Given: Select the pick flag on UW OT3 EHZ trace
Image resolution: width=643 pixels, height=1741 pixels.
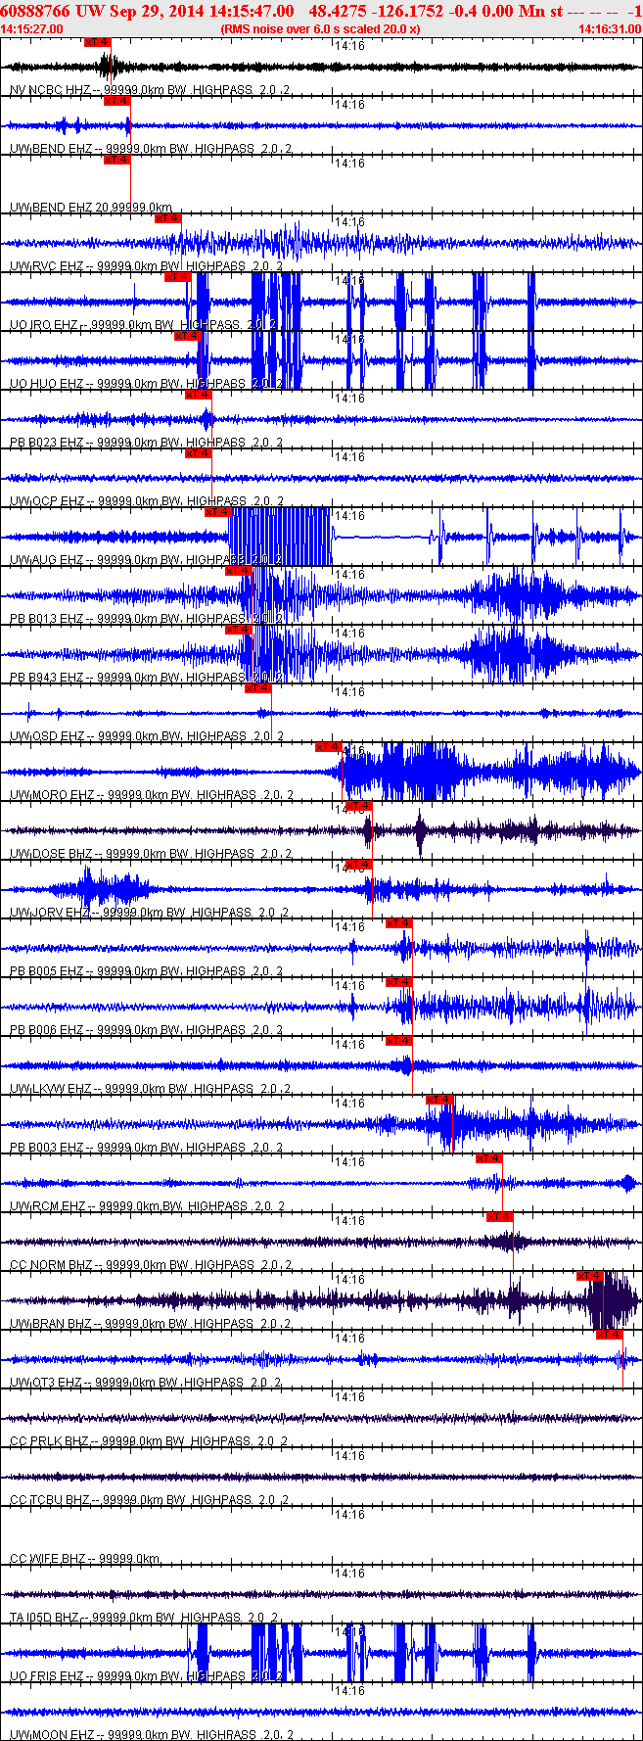Looking at the screenshot, I should [x=609, y=1335].
